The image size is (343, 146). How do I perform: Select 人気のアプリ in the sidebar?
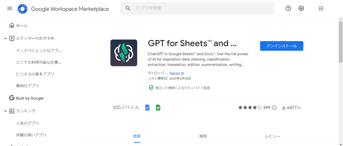(27, 123)
